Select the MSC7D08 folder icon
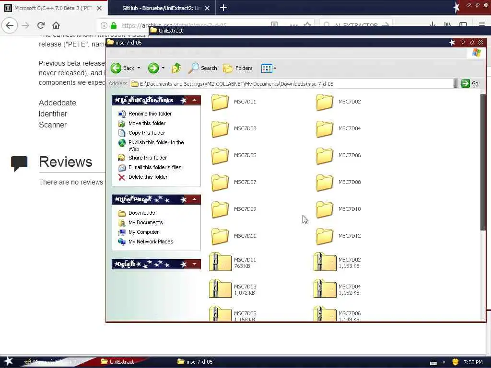Viewport: 491px width, 368px height. pyautogui.click(x=325, y=183)
